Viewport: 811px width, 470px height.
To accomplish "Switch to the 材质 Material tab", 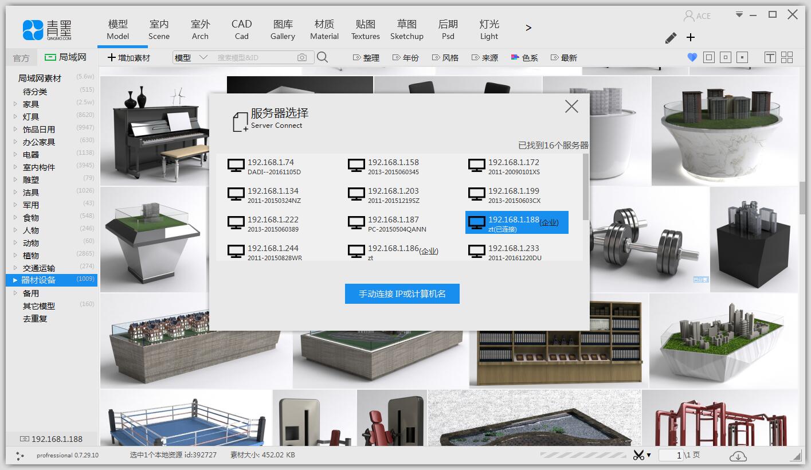I will point(324,30).
